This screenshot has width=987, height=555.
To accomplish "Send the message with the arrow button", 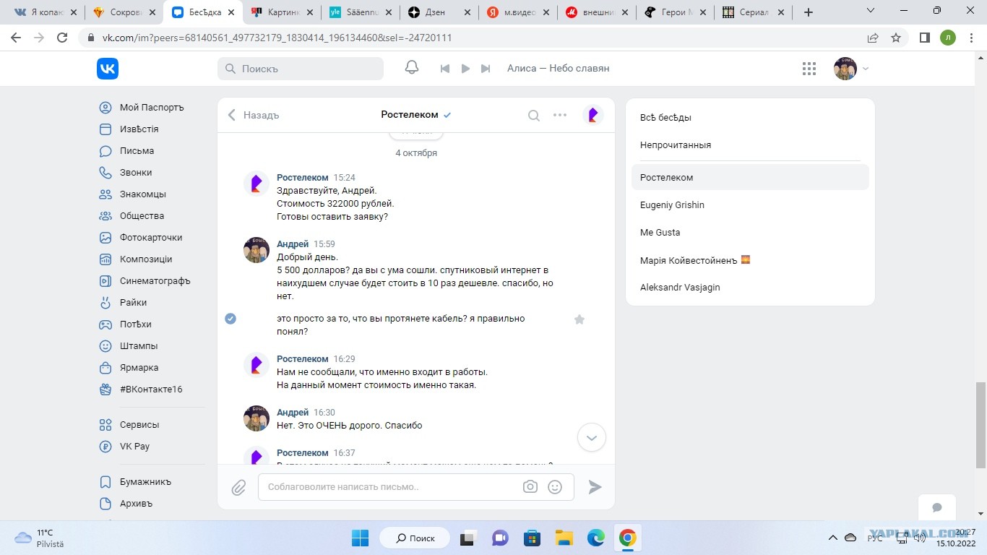I will [x=595, y=487].
